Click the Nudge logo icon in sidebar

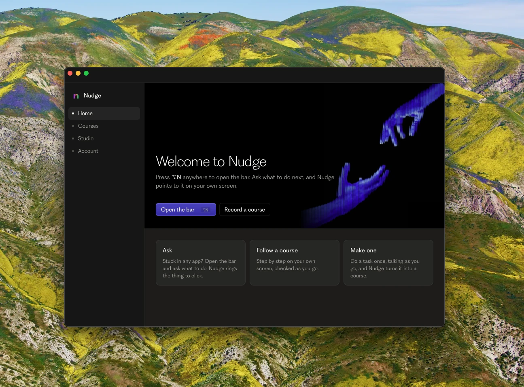76,96
